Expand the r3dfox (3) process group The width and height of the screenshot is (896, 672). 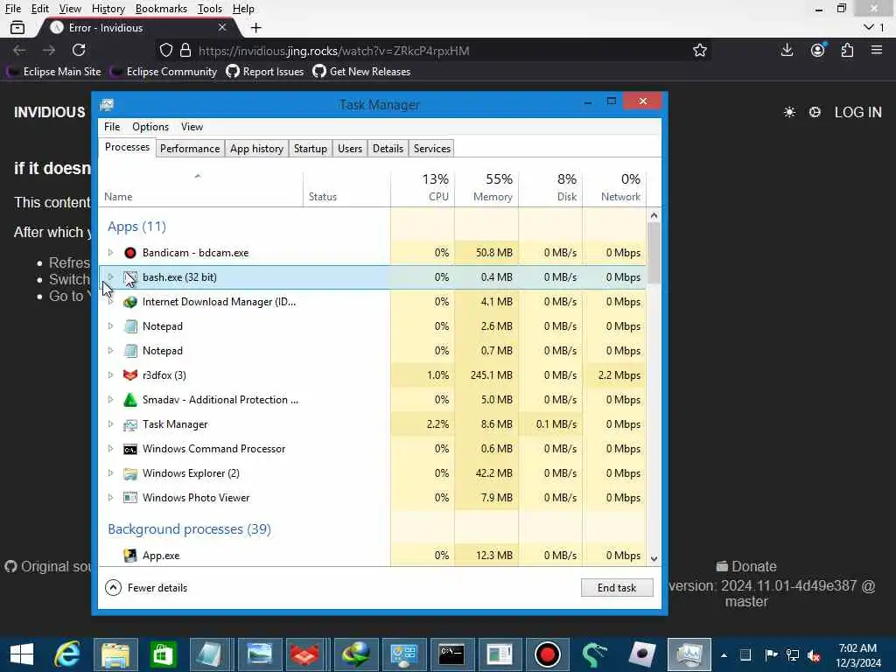(110, 374)
